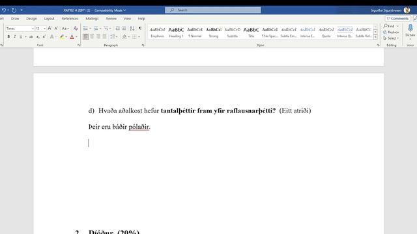Toggle Bold formatting
This screenshot has height=234, width=417.
pyautogui.click(x=8, y=36)
